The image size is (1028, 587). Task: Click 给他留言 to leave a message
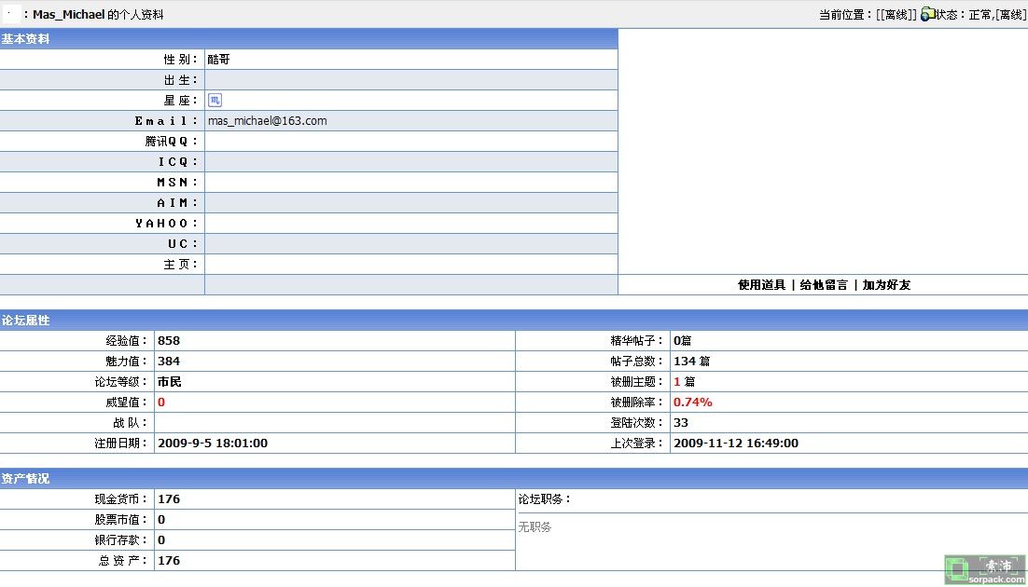coord(824,285)
